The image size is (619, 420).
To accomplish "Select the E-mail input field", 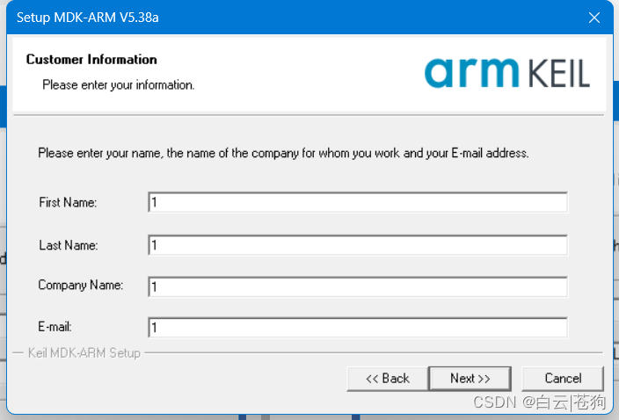I will click(x=358, y=328).
